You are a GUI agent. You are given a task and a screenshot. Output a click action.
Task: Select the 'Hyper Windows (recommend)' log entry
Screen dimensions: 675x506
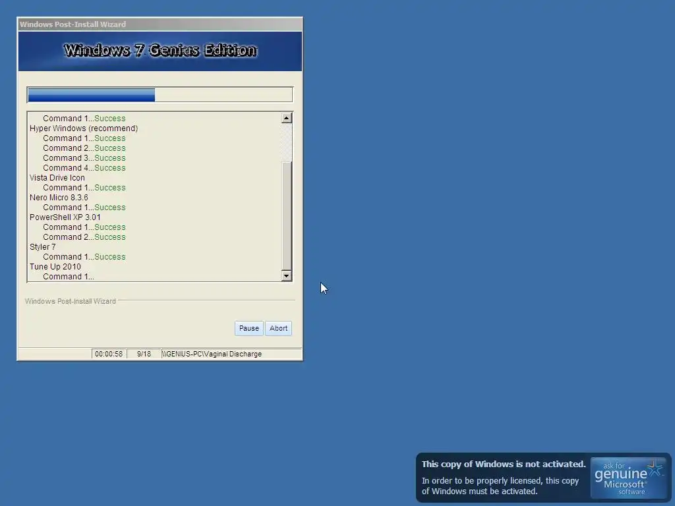tap(84, 128)
